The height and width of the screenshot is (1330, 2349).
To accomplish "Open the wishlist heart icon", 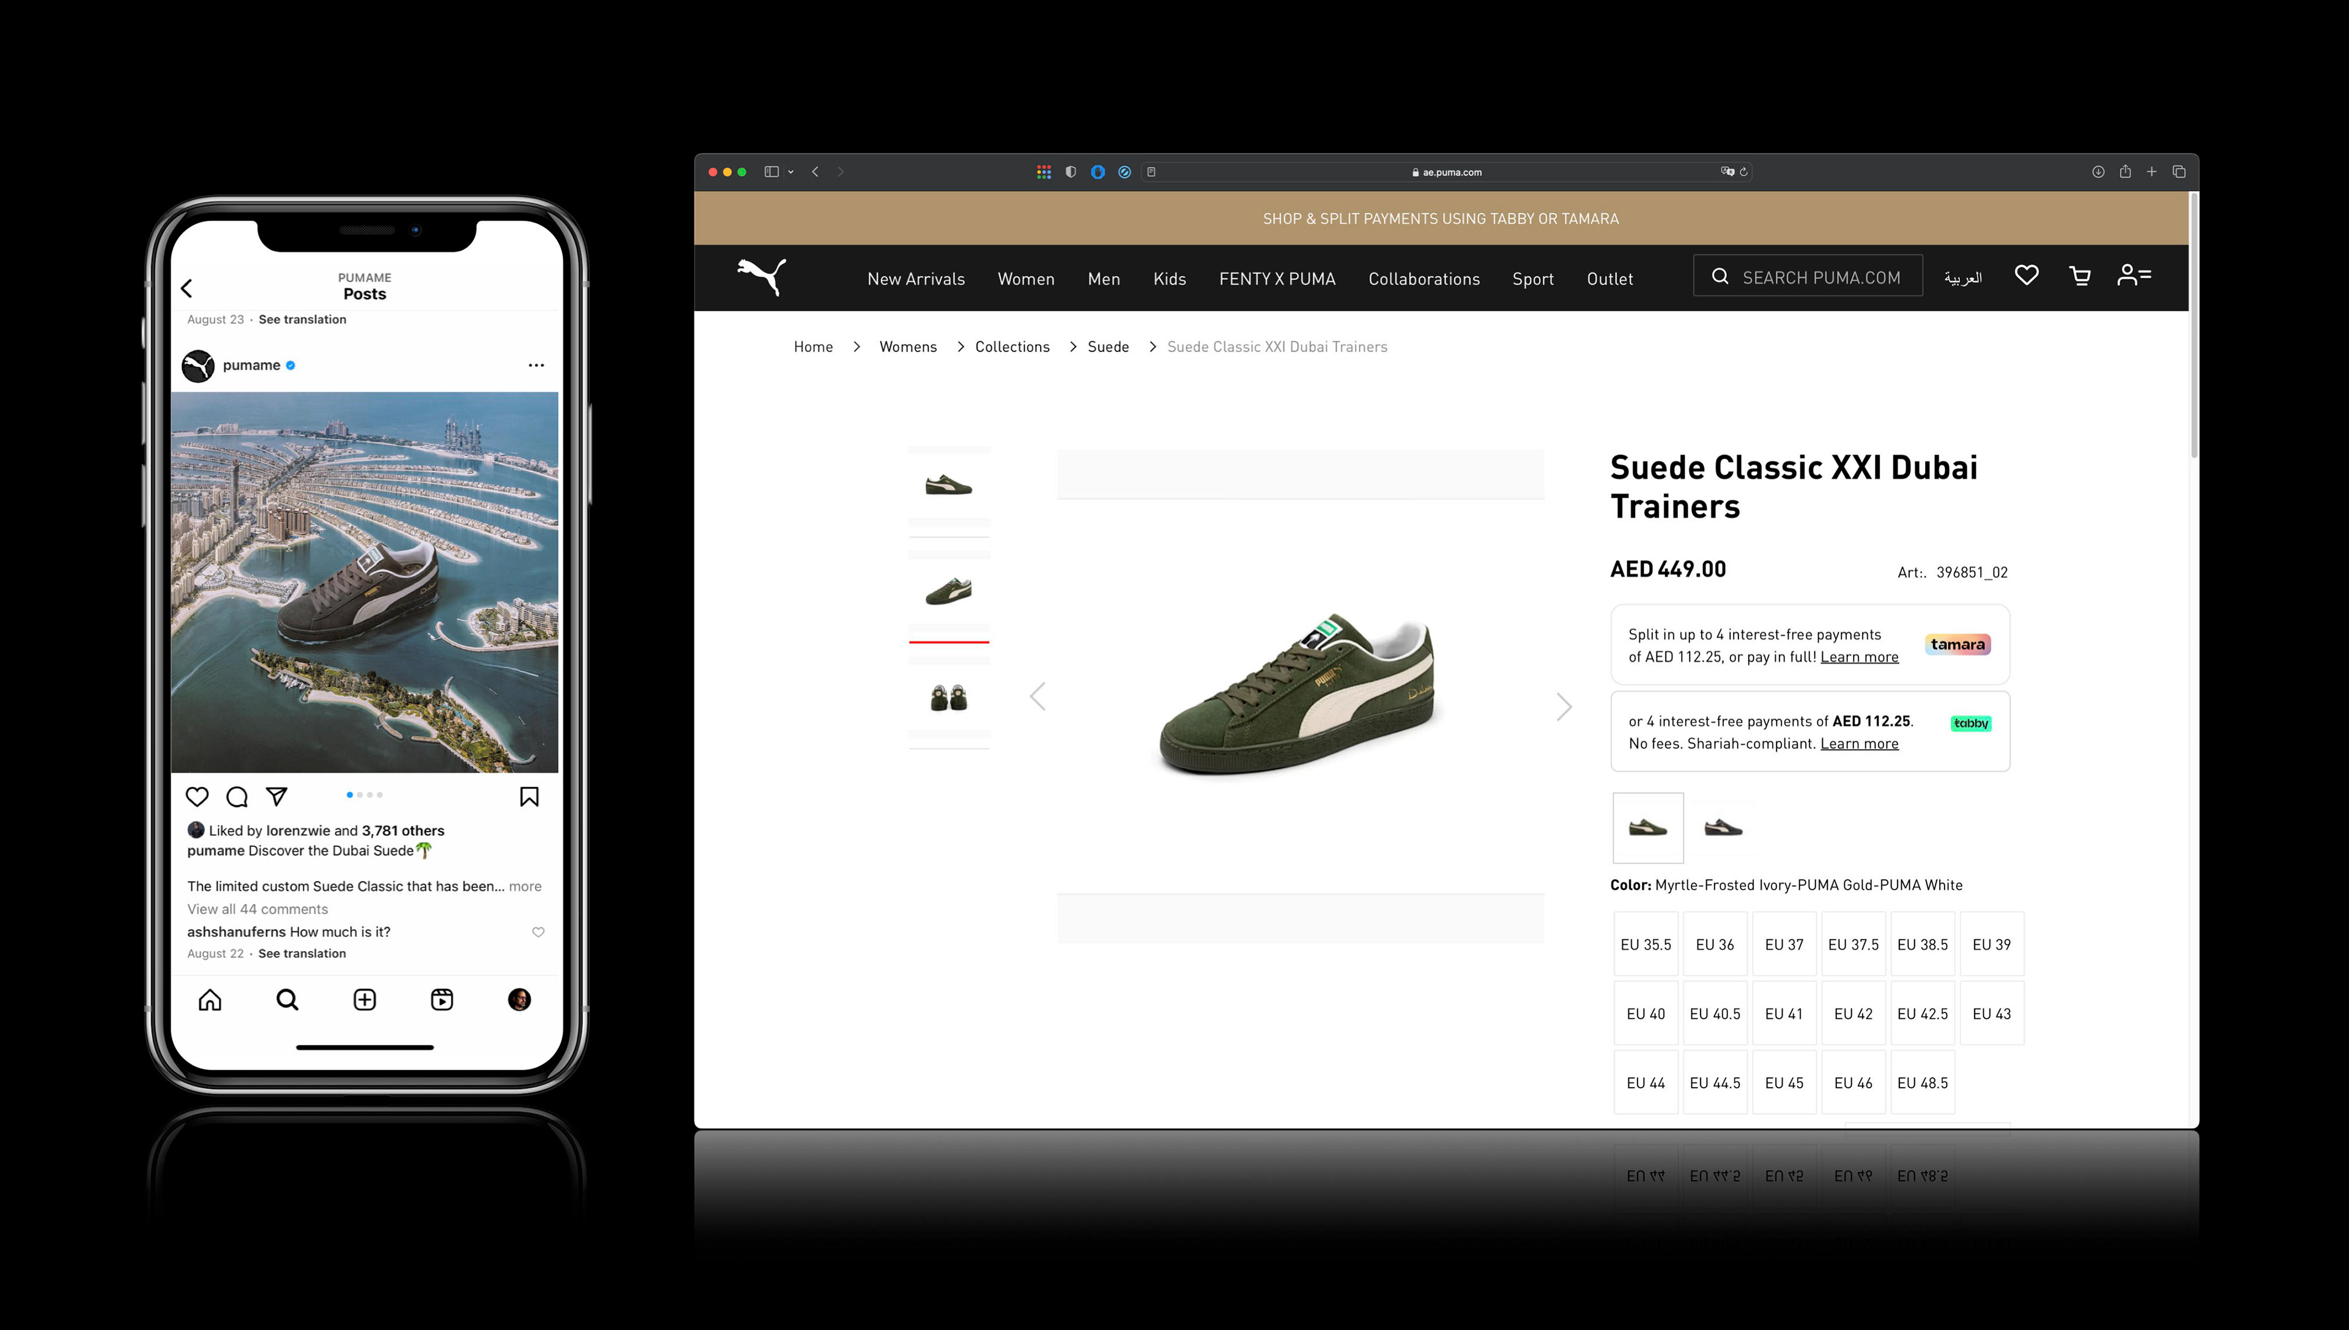I will click(2027, 275).
